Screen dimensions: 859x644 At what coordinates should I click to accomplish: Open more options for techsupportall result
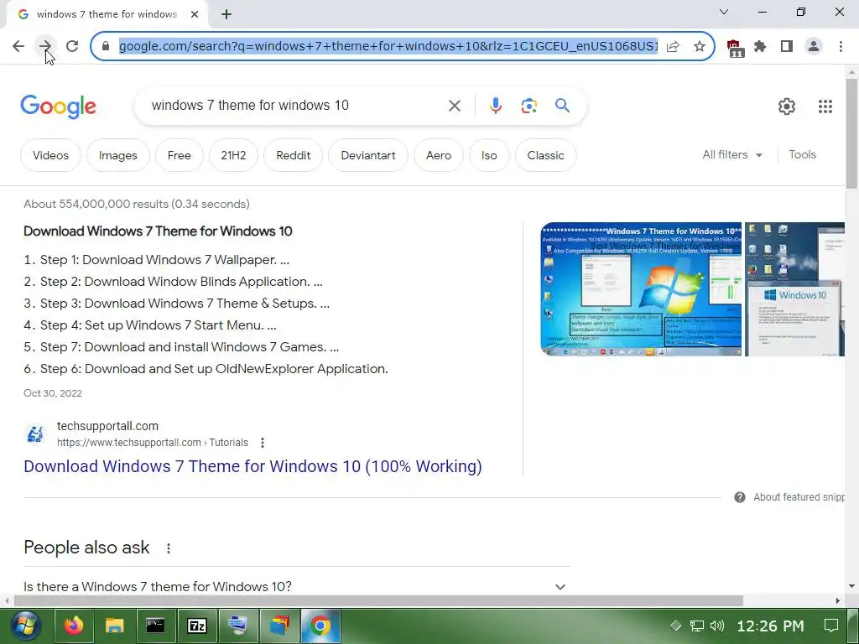(x=263, y=443)
